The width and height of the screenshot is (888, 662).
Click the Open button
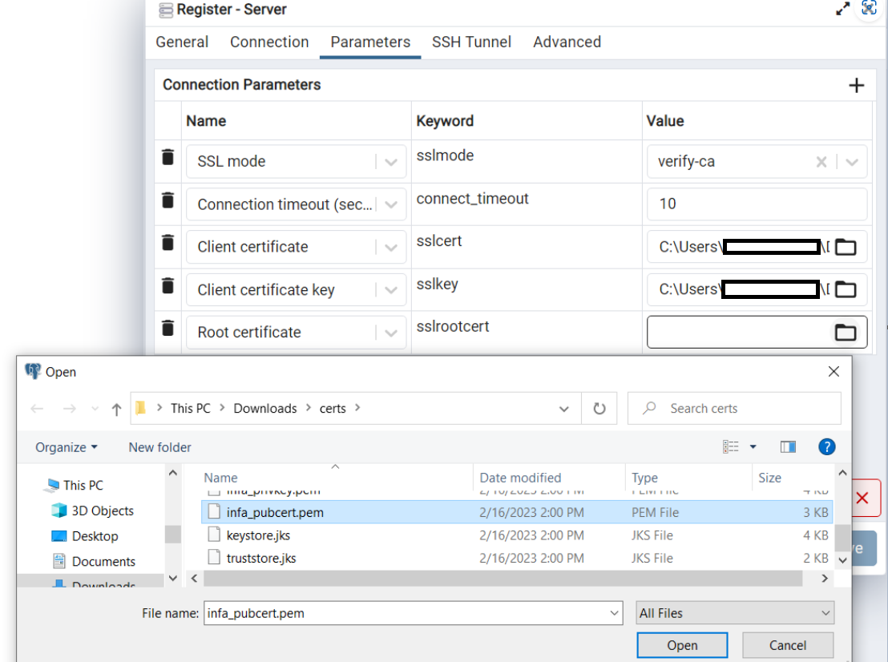[682, 645]
